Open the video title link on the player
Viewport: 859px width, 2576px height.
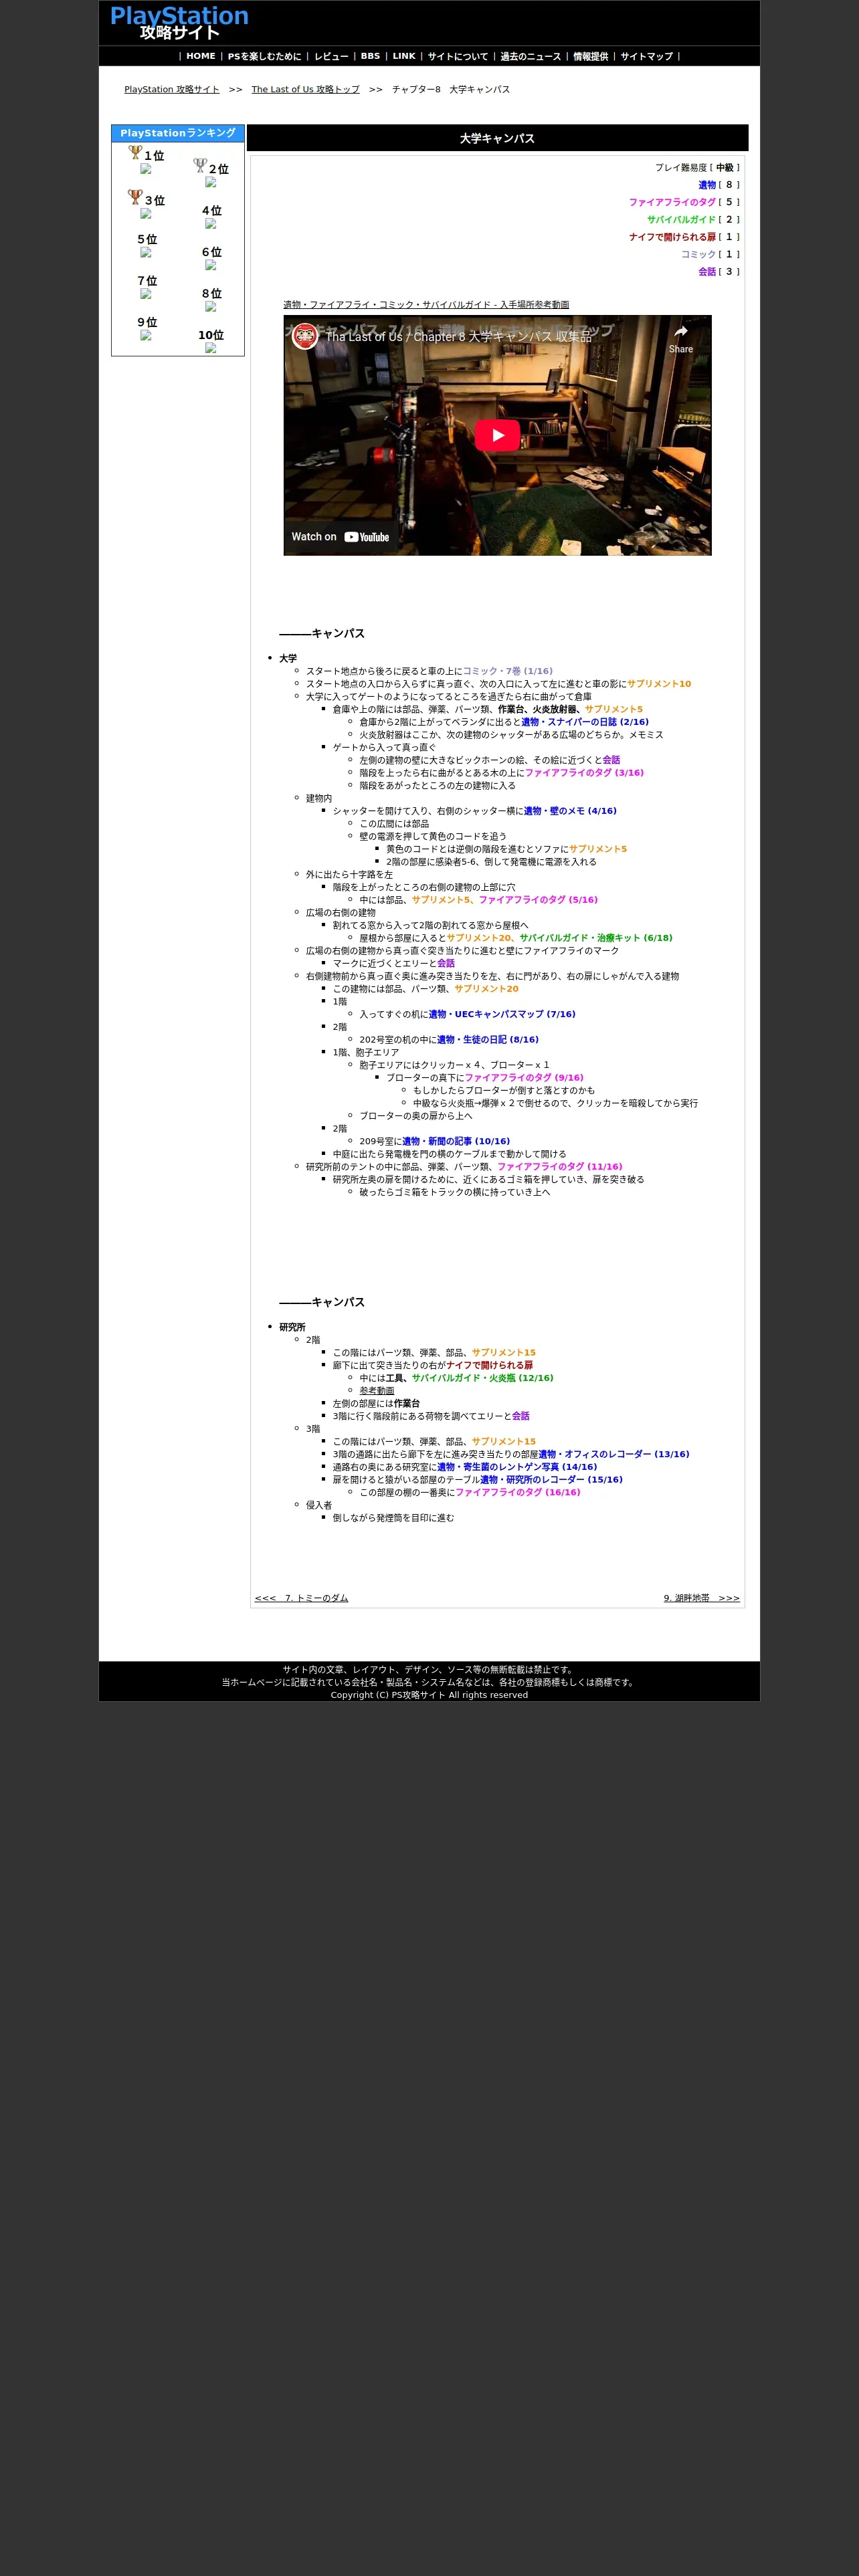[x=459, y=337]
